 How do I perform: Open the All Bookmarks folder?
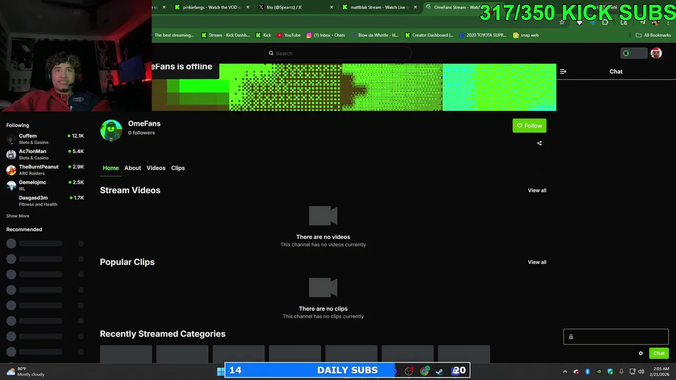(x=653, y=35)
